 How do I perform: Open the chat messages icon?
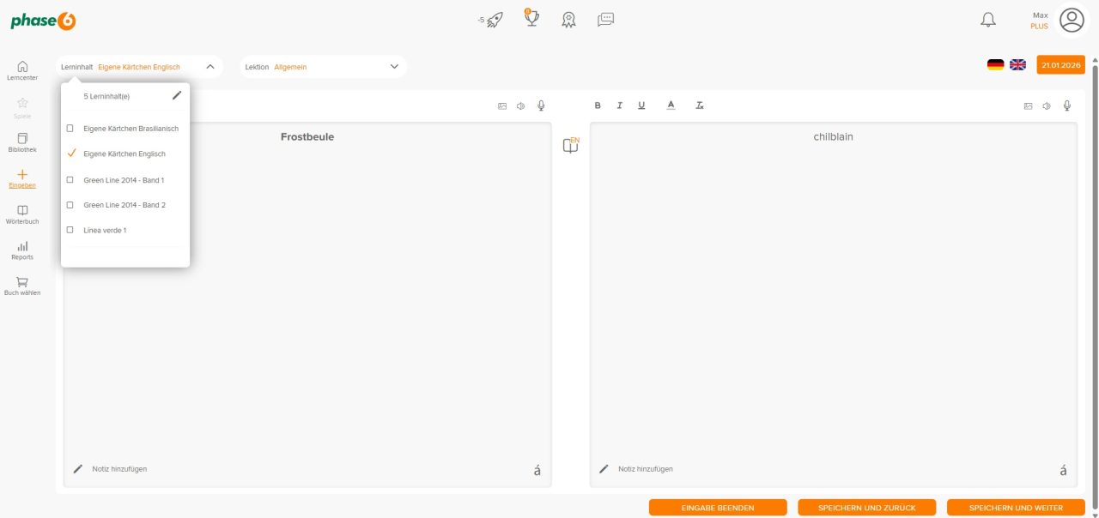[605, 19]
